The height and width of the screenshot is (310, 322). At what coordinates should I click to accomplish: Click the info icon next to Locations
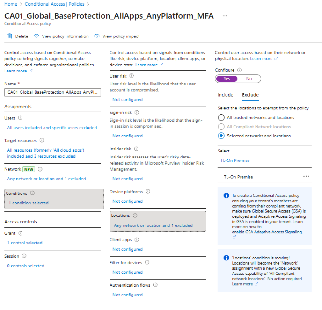135,215
